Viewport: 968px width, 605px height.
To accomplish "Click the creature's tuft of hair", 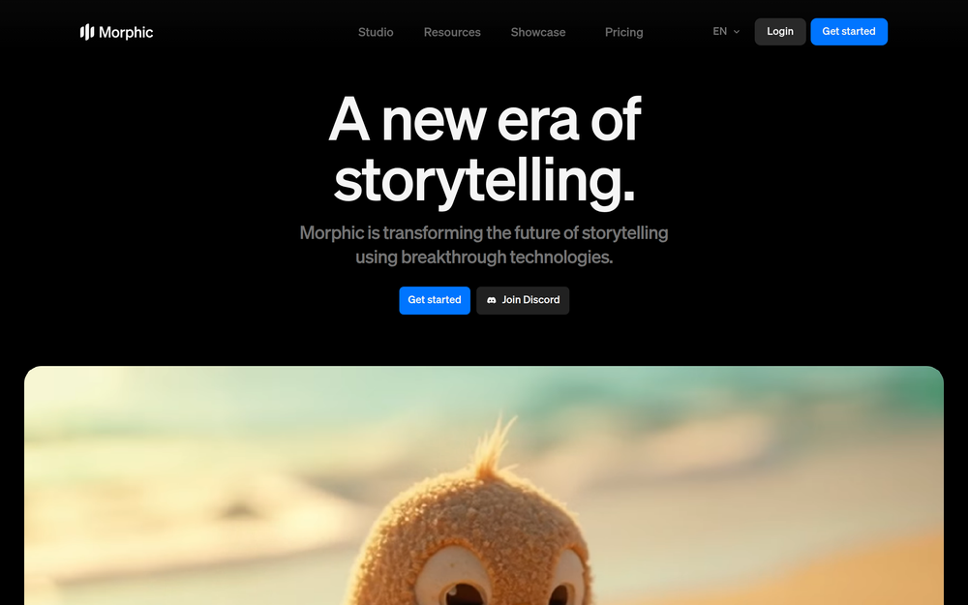I will pos(494,449).
